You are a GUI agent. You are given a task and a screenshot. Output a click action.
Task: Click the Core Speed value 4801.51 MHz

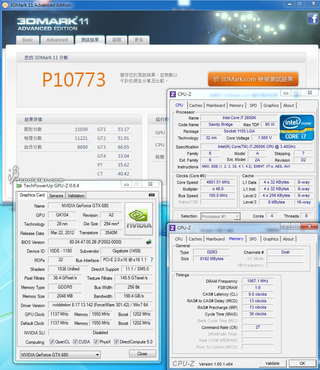click(x=218, y=182)
